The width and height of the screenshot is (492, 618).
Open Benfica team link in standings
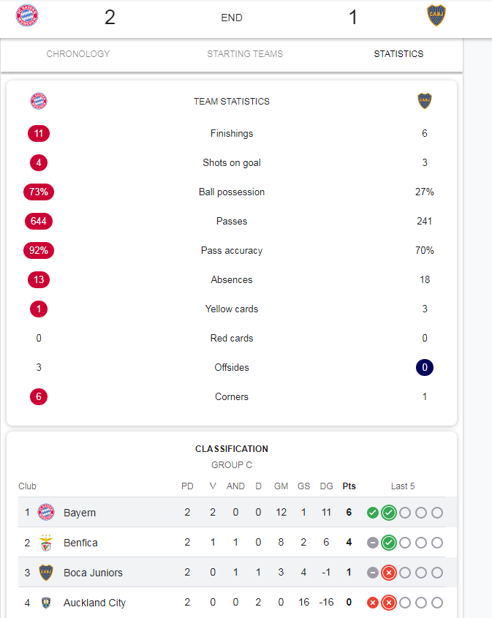pos(80,543)
